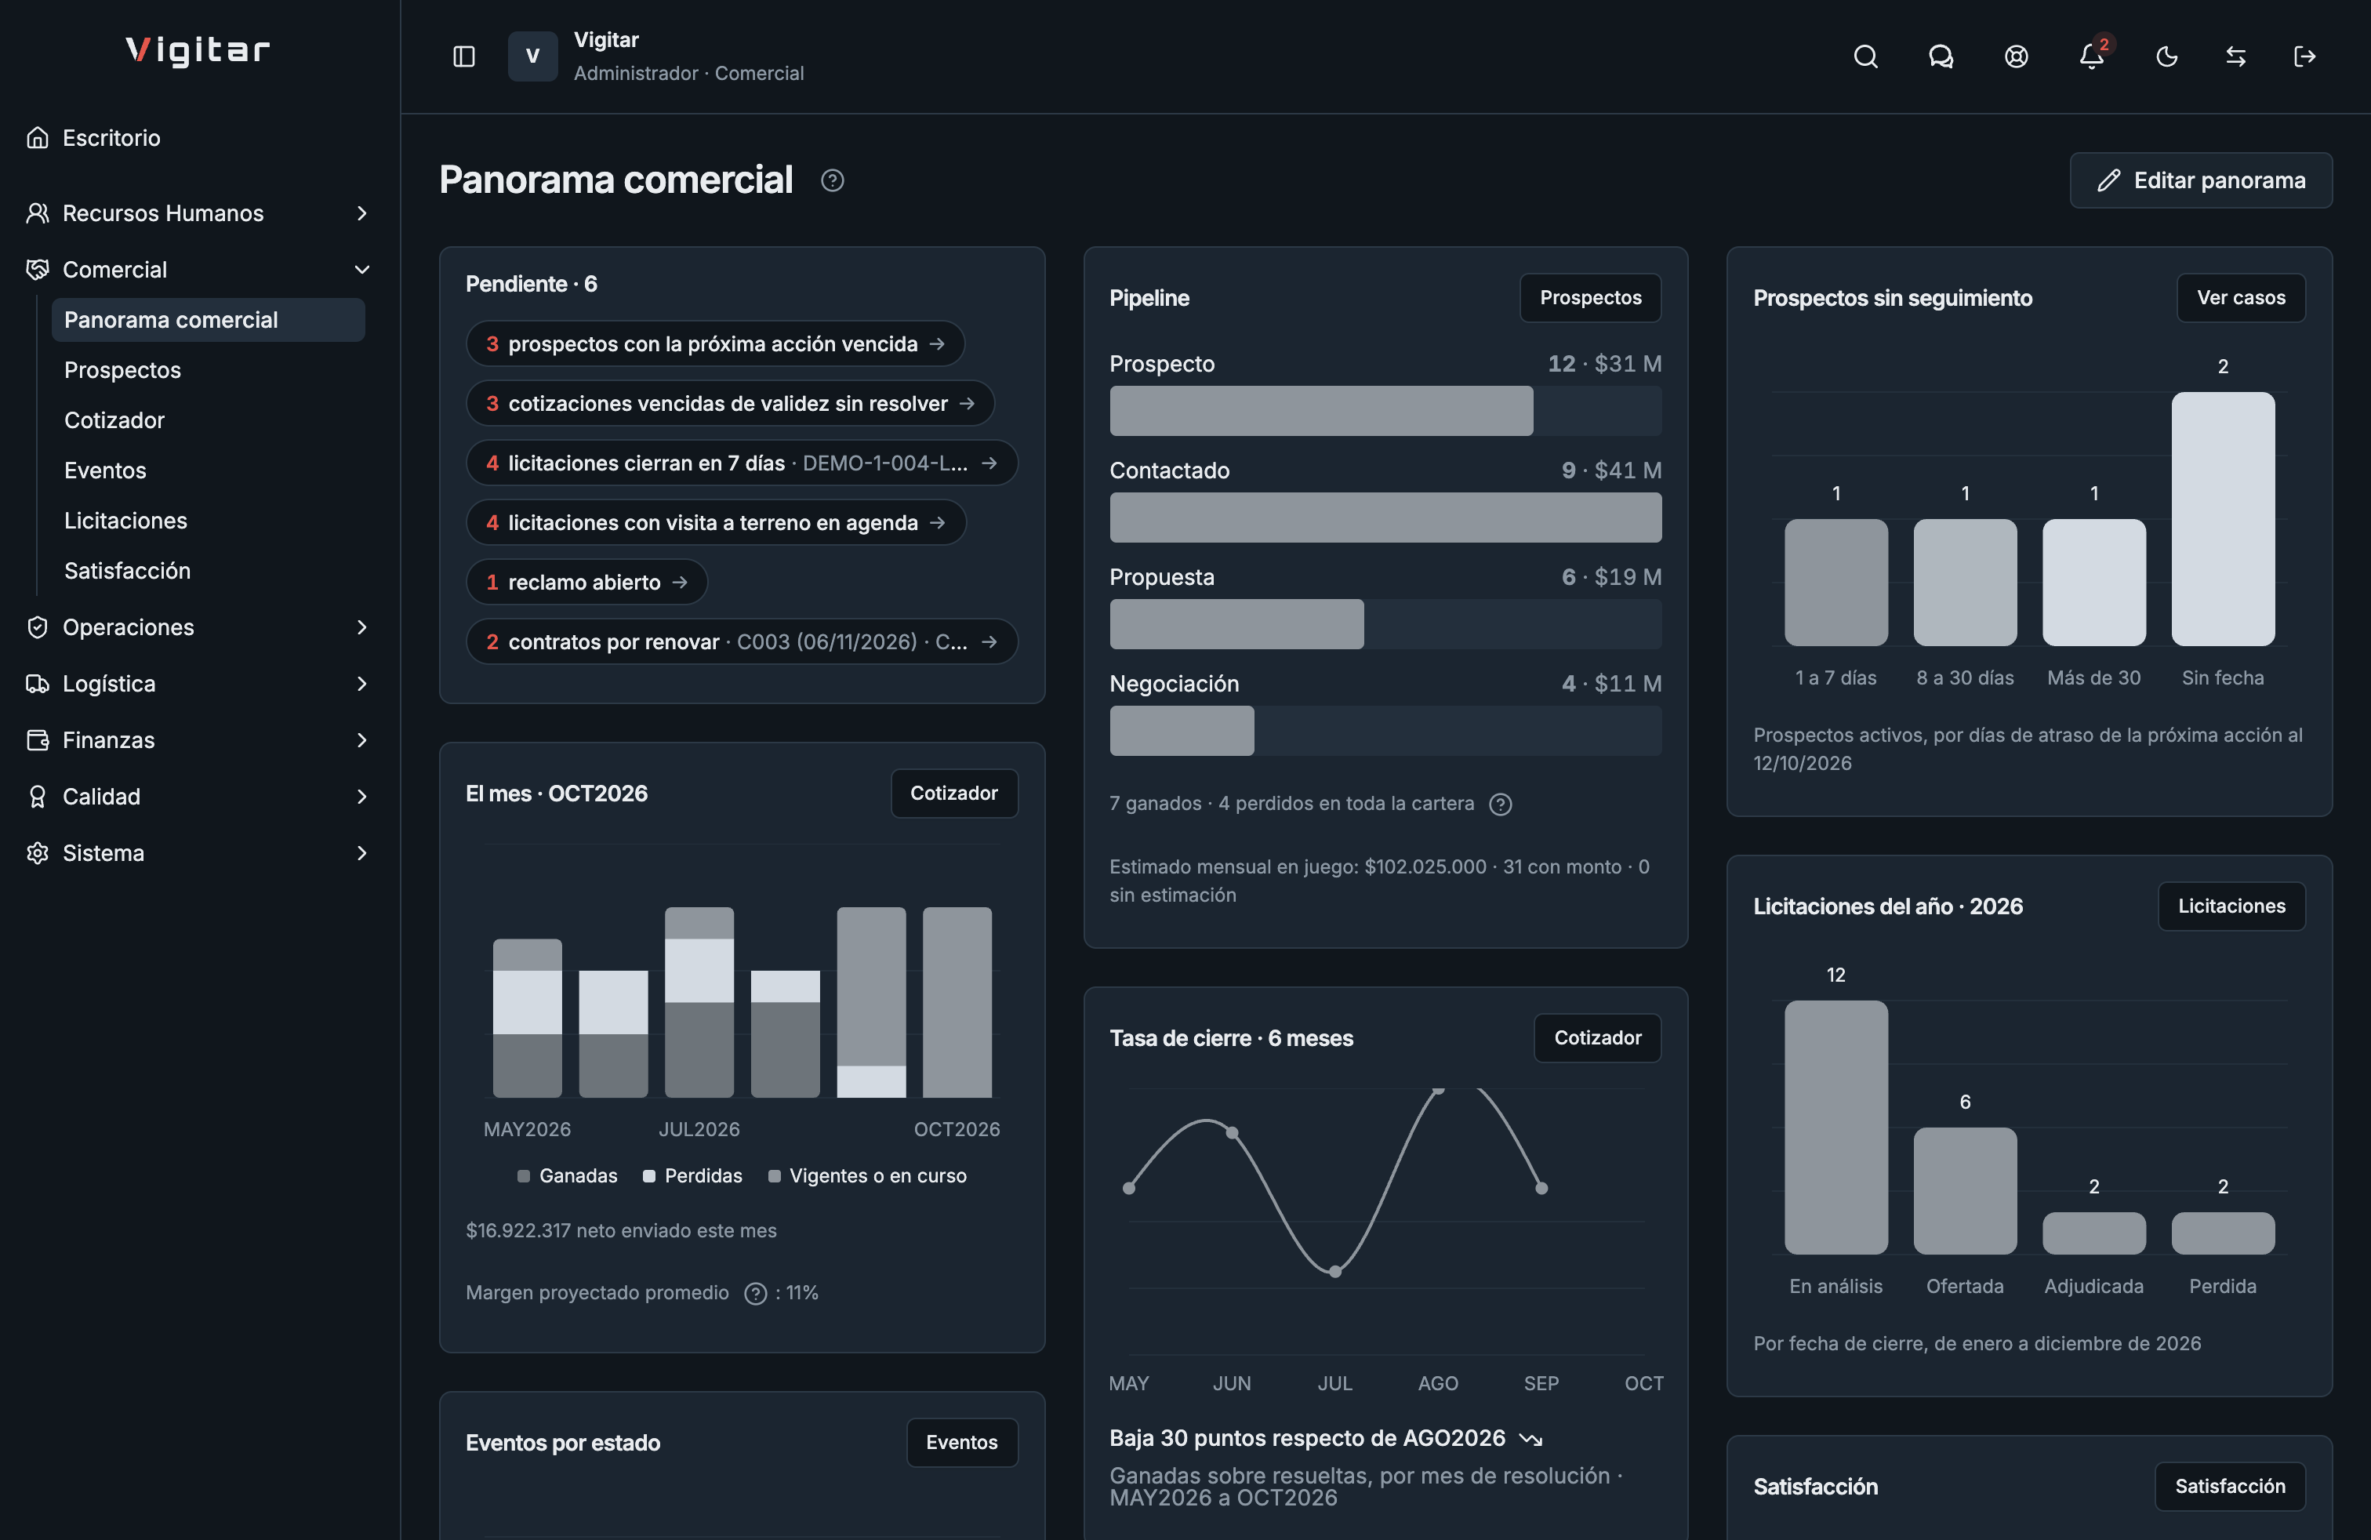Click the logout icon
Screen dimensions: 2371x1540
[x=2304, y=56]
